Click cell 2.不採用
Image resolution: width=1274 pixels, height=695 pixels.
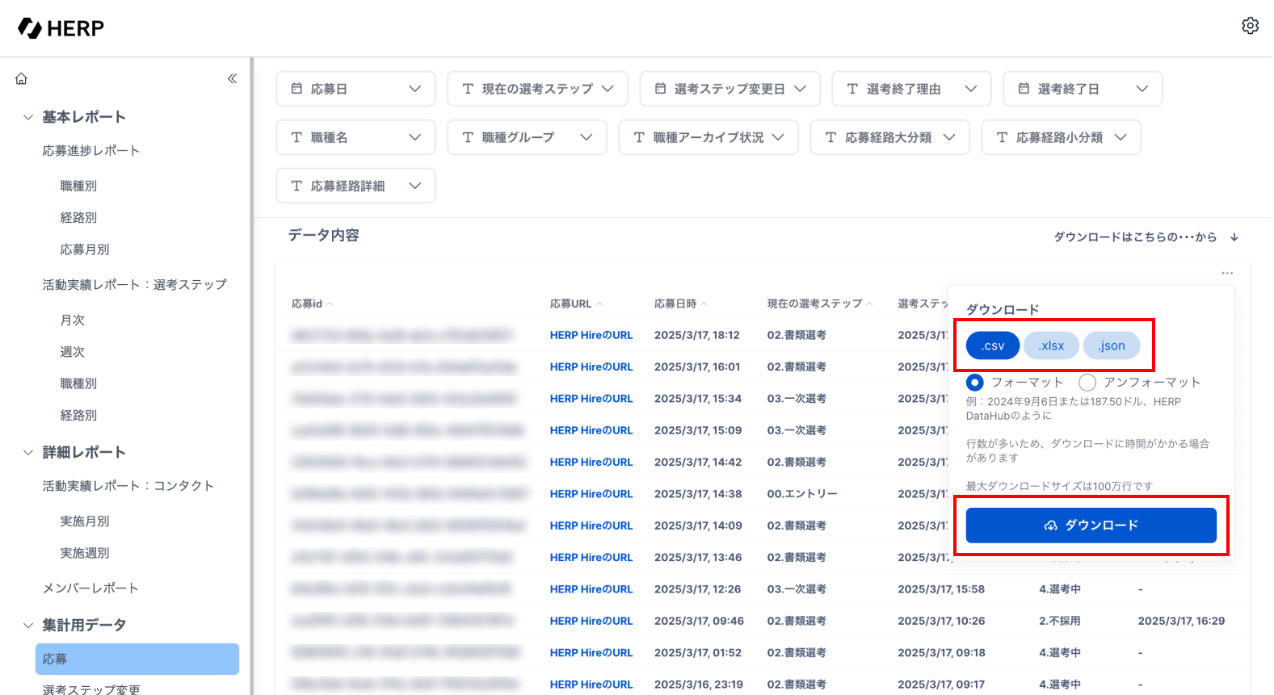[x=1060, y=621]
